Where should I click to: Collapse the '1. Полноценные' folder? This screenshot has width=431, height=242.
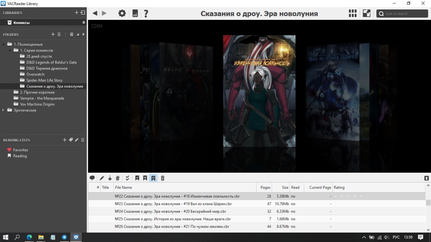pos(4,44)
